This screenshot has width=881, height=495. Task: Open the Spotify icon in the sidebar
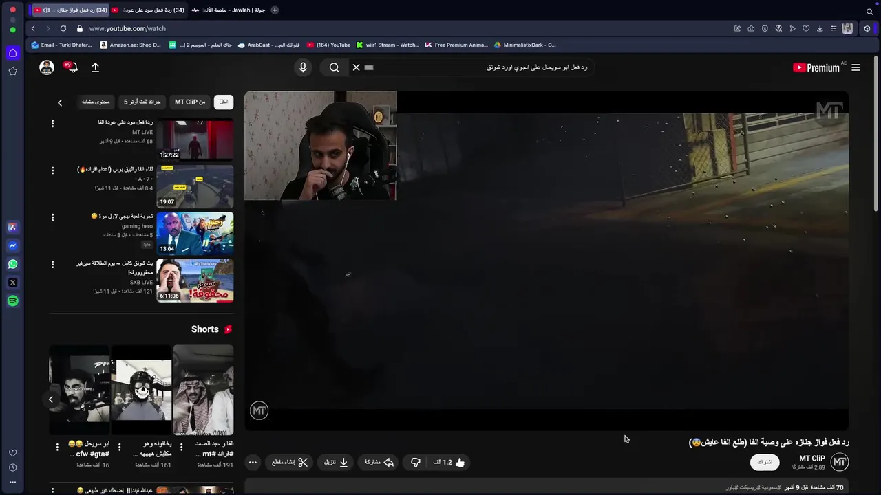coord(12,301)
